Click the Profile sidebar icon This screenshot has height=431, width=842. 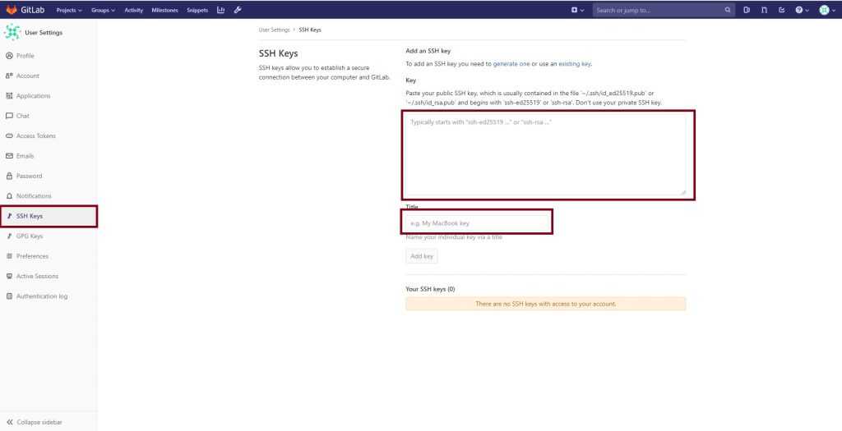(8, 56)
